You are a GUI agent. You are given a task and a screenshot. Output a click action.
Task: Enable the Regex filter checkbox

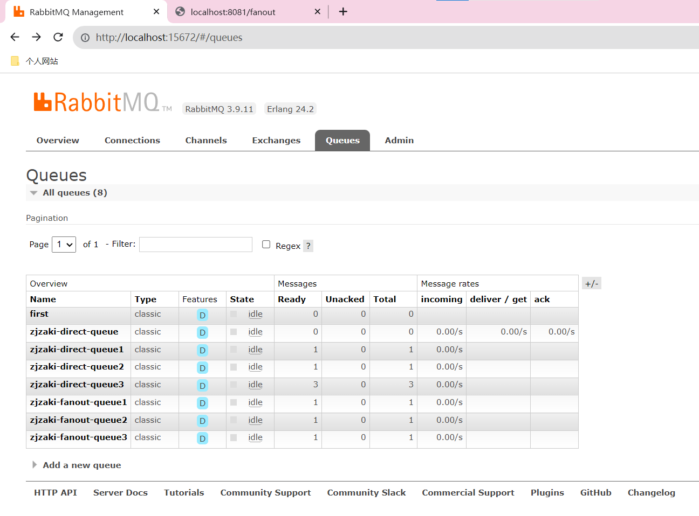266,244
